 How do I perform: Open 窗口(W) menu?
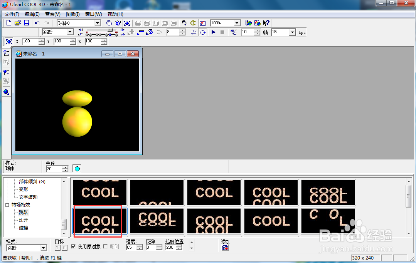click(x=93, y=14)
